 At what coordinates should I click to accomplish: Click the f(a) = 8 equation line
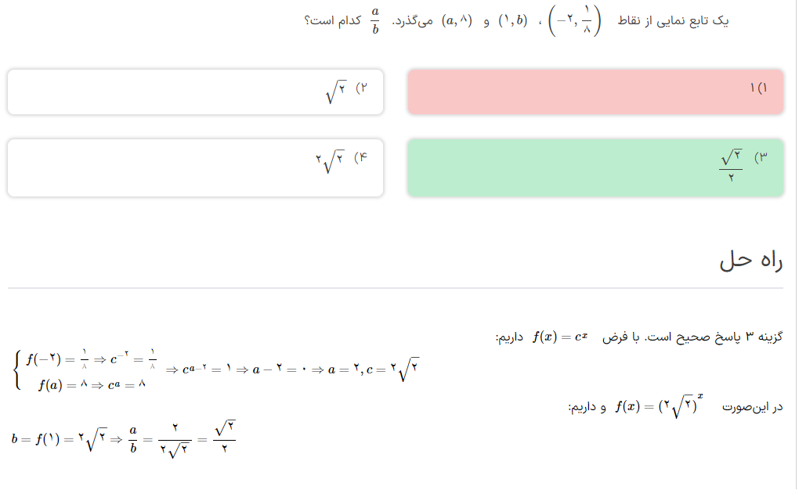[x=92, y=384]
